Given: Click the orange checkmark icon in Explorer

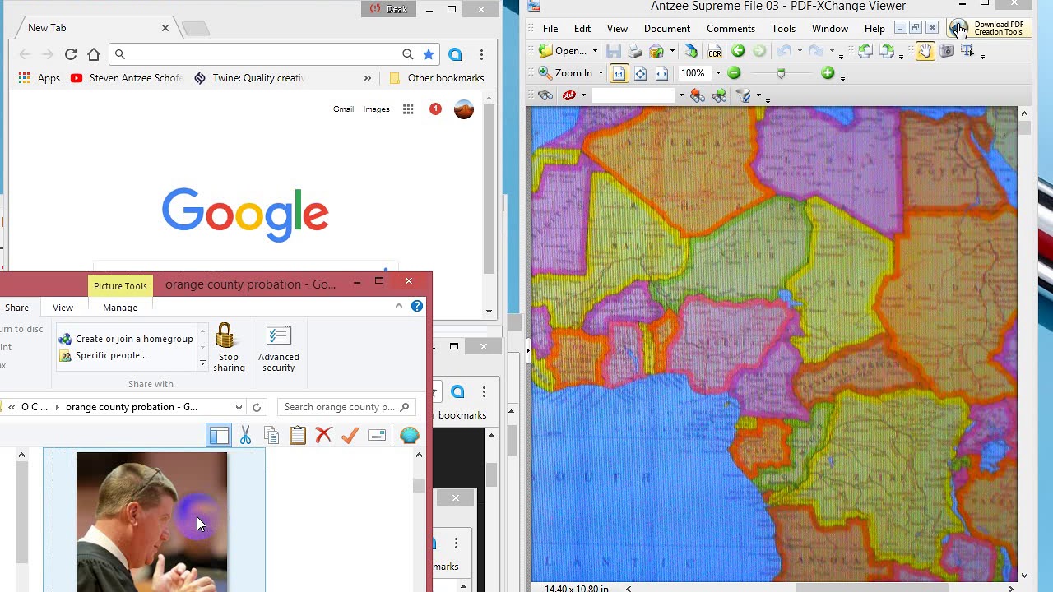Looking at the screenshot, I should pyautogui.click(x=350, y=436).
